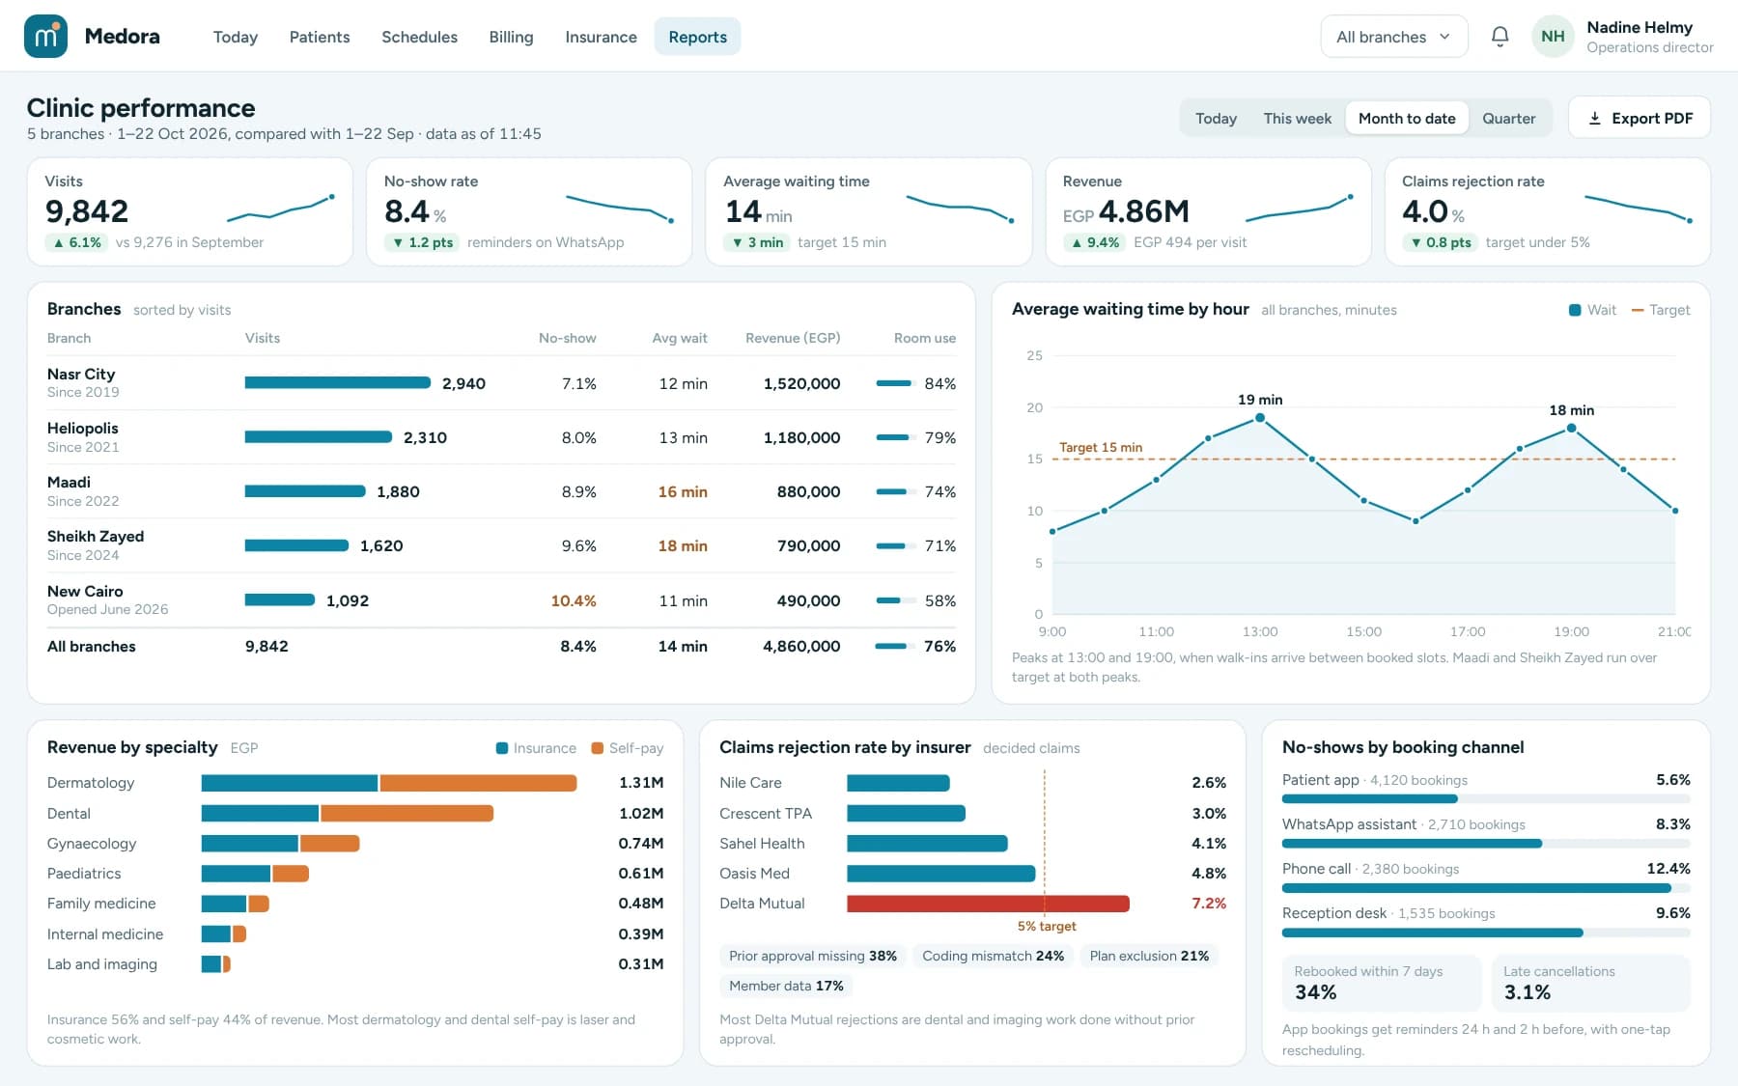Open the Heliopolis branch row
Viewport: 1738px width, 1086px height.
pyautogui.click(x=501, y=437)
